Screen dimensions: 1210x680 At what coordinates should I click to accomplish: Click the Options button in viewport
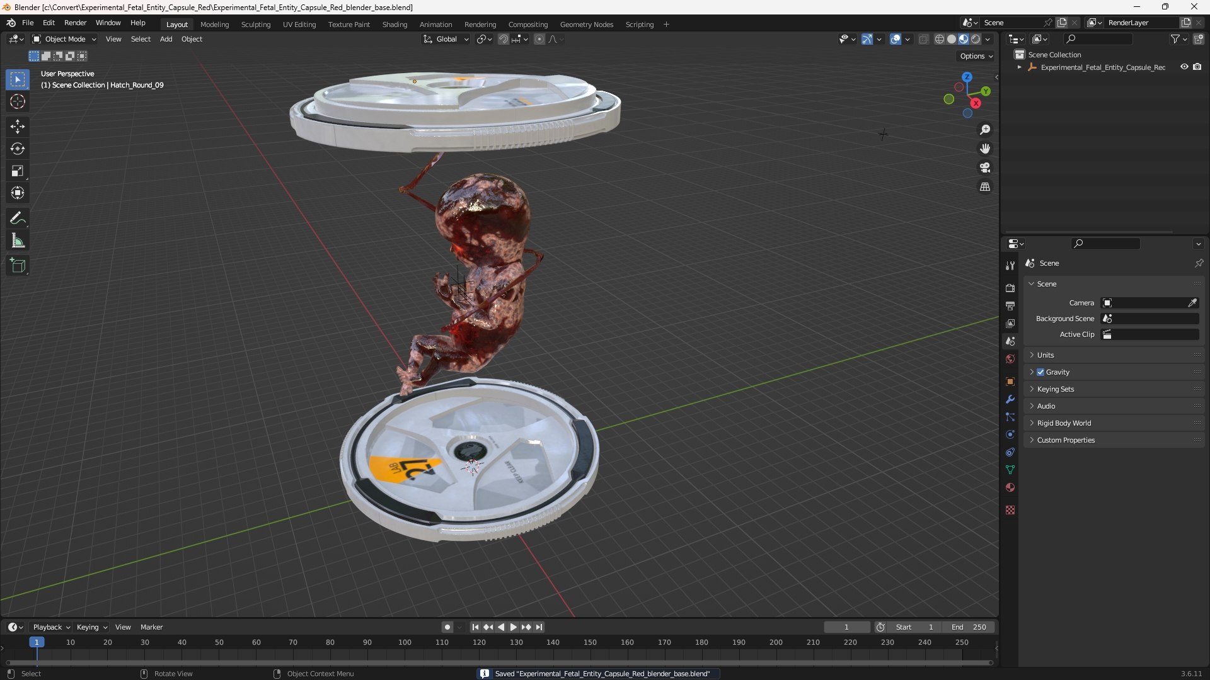click(976, 56)
